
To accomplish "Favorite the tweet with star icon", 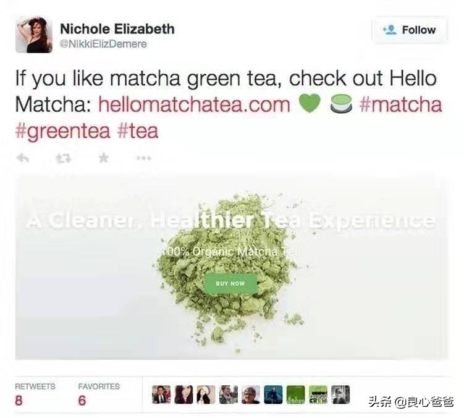I will click(104, 158).
